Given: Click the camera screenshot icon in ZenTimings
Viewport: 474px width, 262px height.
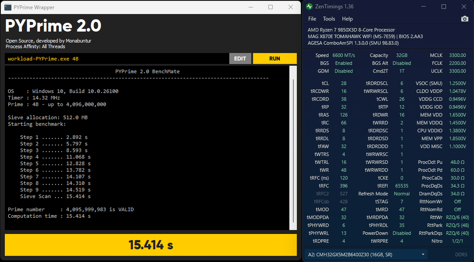Looking at the screenshot, I should coord(464,19).
